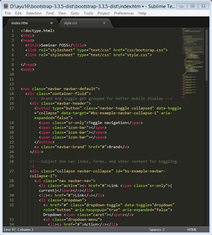The width and height of the screenshot is (212, 235).
Task: Click the 'active' class value on line 29
Action: 70,186
